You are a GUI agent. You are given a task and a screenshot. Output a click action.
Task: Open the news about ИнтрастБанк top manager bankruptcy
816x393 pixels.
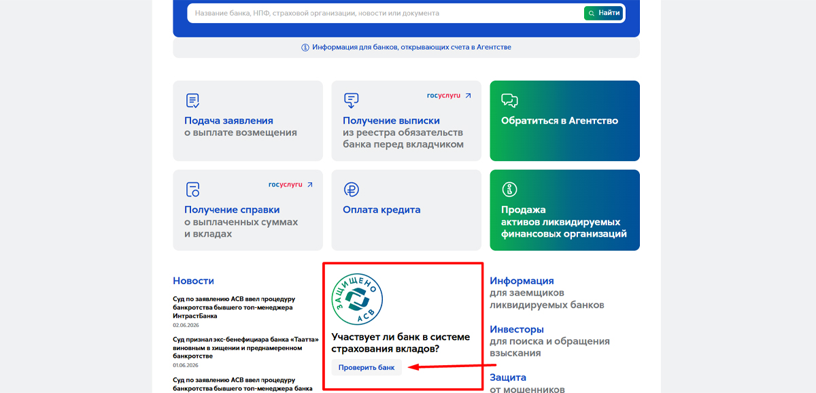233,307
